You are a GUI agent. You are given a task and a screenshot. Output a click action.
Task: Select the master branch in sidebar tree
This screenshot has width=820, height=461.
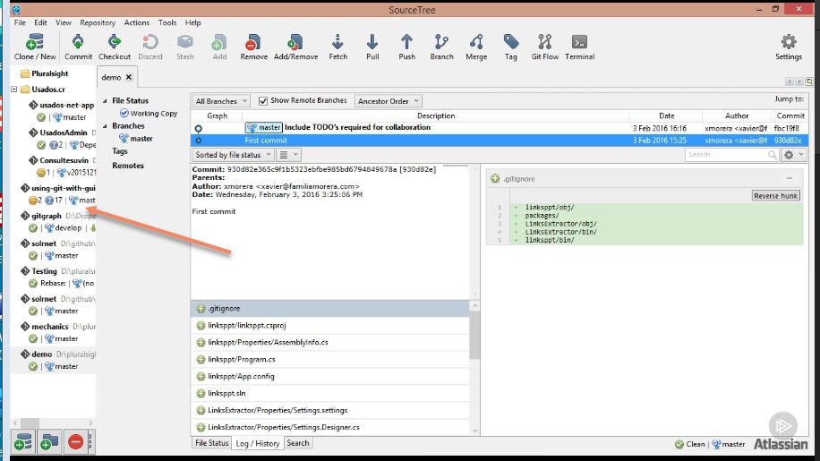click(x=136, y=139)
